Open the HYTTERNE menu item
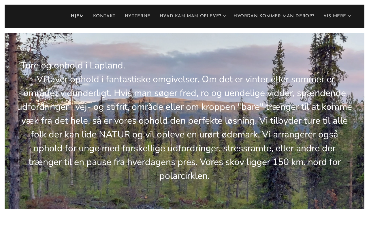The height and width of the screenshot is (230, 369). click(138, 16)
